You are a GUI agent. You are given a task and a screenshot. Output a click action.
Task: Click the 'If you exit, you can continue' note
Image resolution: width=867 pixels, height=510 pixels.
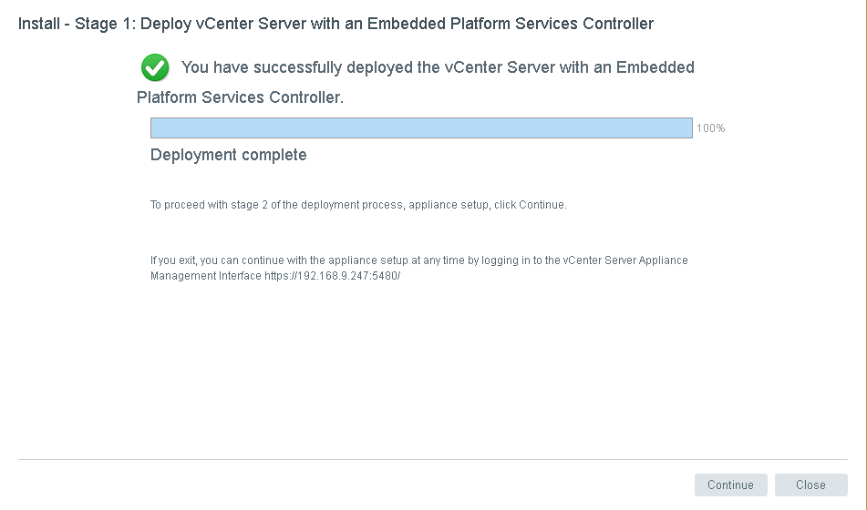coord(419,268)
